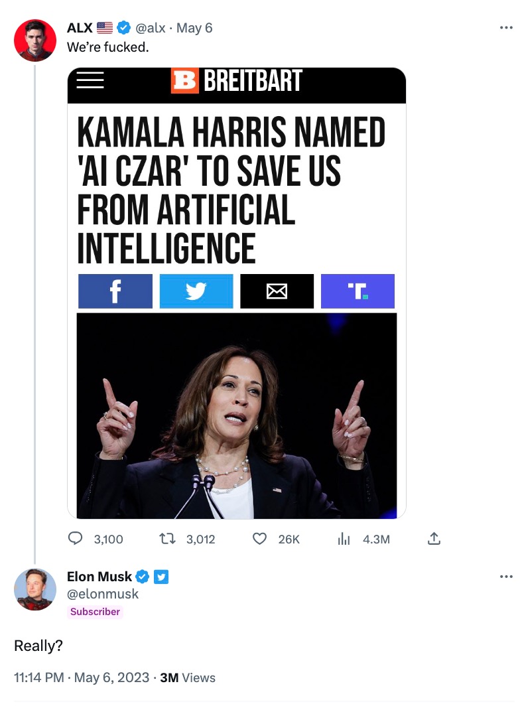The width and height of the screenshot is (520, 706).
Task: Click the purple Subscriber badge
Action: 96,612
